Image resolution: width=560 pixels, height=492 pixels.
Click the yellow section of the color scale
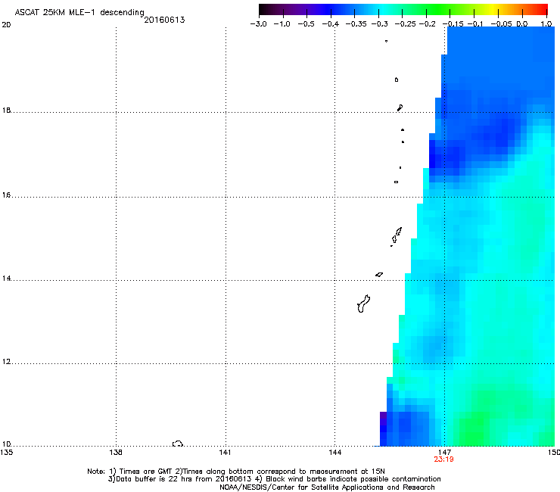(493, 10)
